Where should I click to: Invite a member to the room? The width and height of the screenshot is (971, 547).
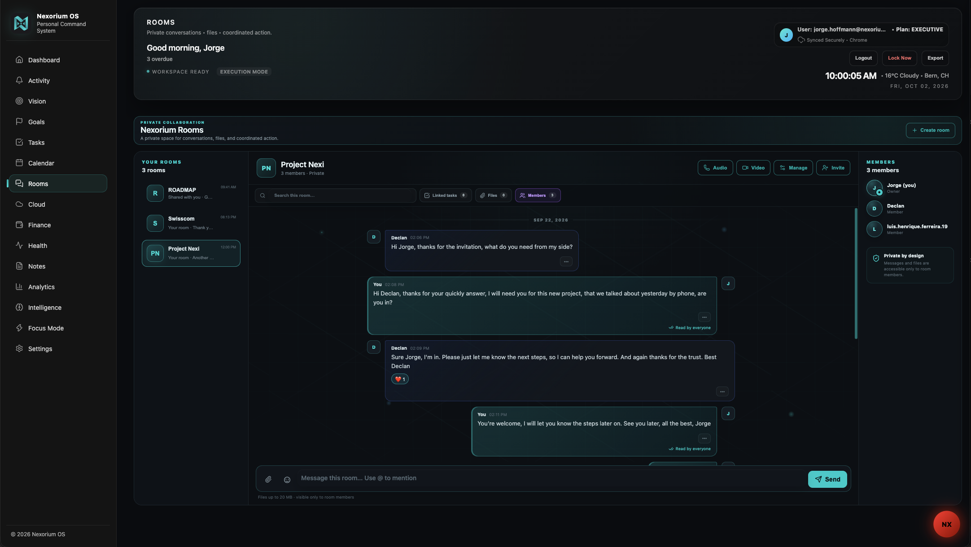[x=833, y=168]
